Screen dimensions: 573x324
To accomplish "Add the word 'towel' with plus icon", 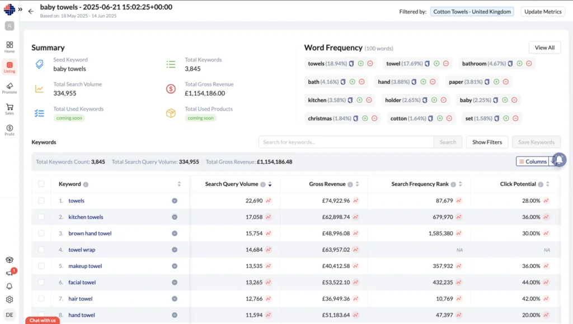I will coord(436,64).
